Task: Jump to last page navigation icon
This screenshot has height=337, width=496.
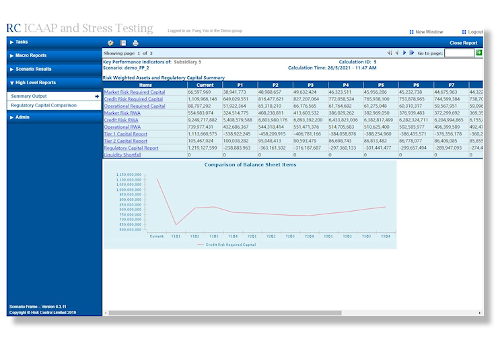Action: 412,53
